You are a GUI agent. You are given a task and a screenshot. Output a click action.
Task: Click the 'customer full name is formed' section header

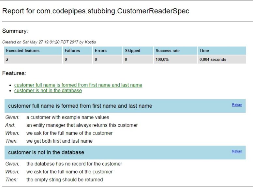point(125,106)
